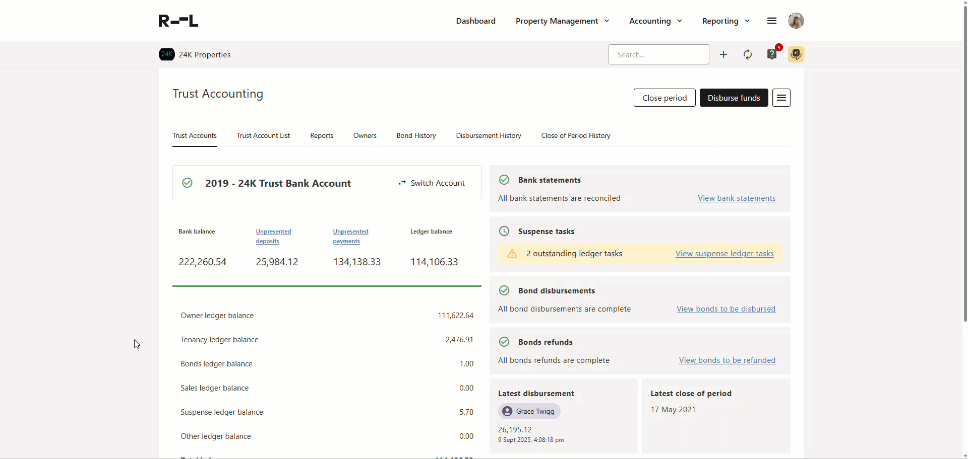The width and height of the screenshot is (968, 459).
Task: Open the yellow assistant chat icon
Action: coord(796,54)
